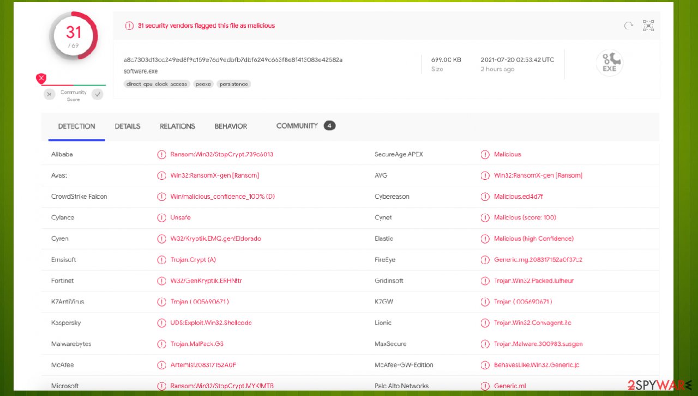Click the 'software.exe' file name

pyautogui.click(x=141, y=71)
